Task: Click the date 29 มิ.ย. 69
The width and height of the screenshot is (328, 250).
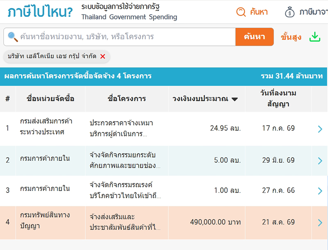Action: click(x=278, y=160)
